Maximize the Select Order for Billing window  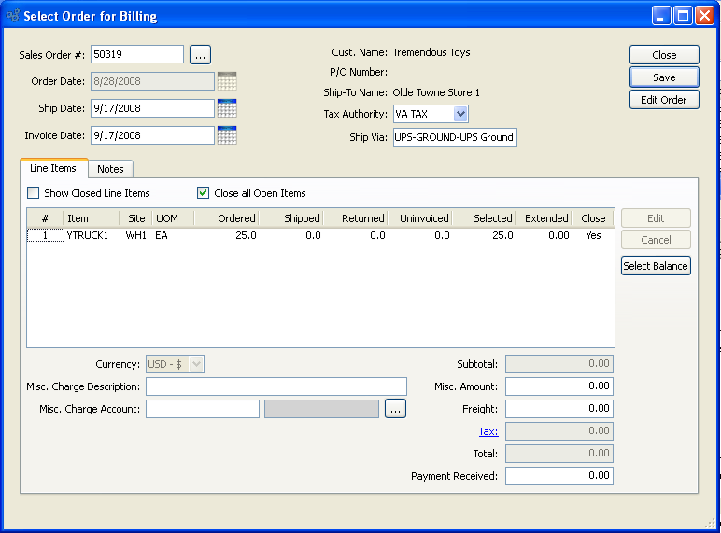click(x=683, y=16)
